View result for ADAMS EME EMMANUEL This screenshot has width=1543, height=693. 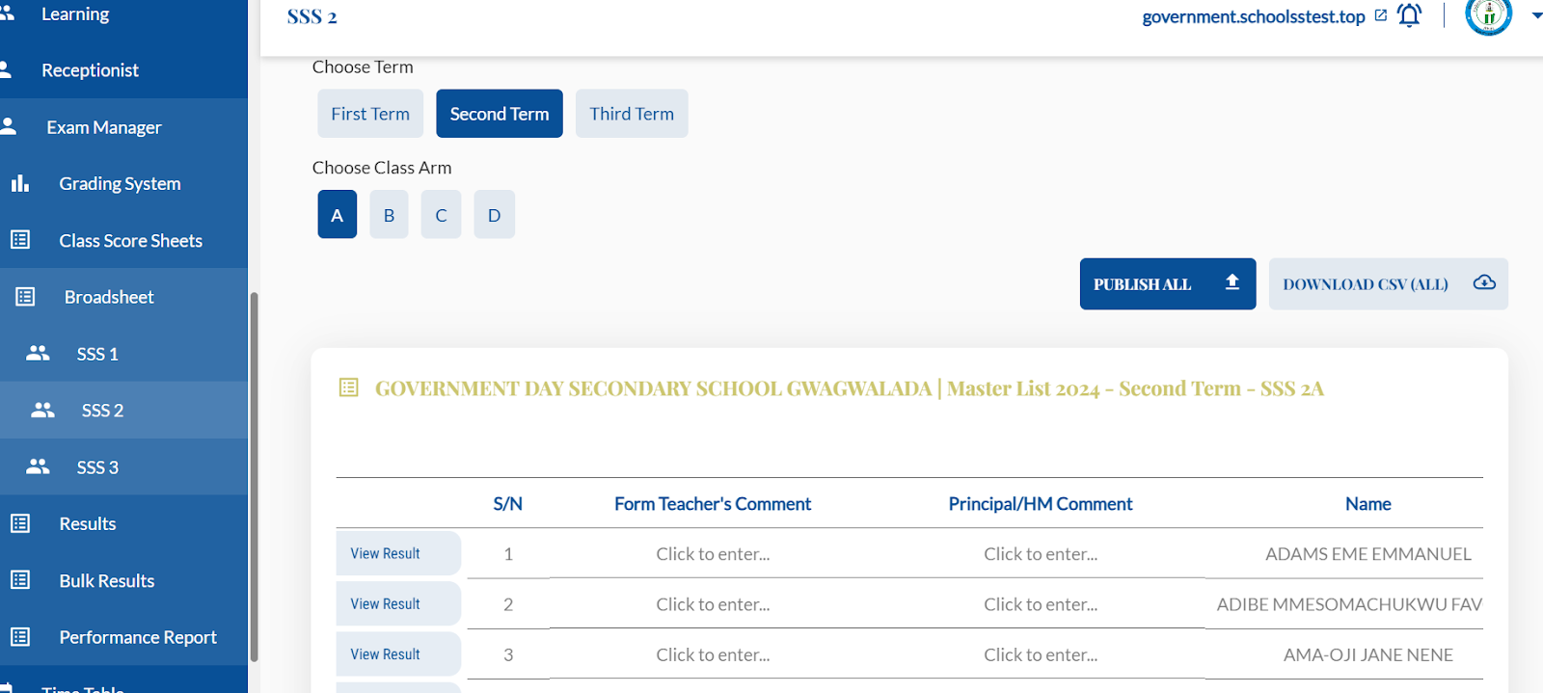point(398,553)
